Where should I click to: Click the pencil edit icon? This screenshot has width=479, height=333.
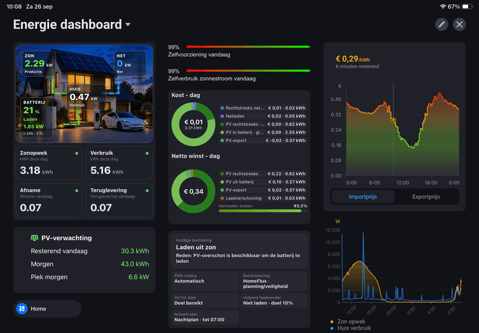(441, 25)
